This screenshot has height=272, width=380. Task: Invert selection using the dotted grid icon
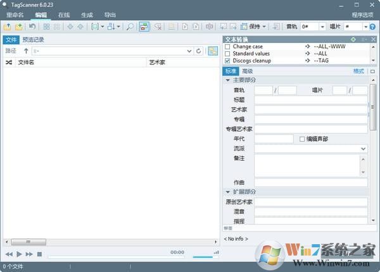click(x=57, y=27)
